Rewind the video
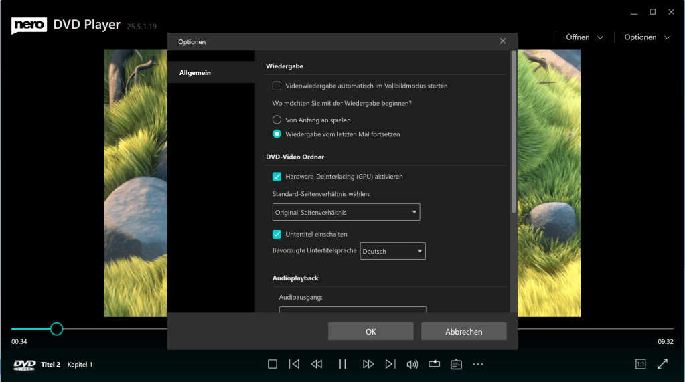 coord(317,364)
